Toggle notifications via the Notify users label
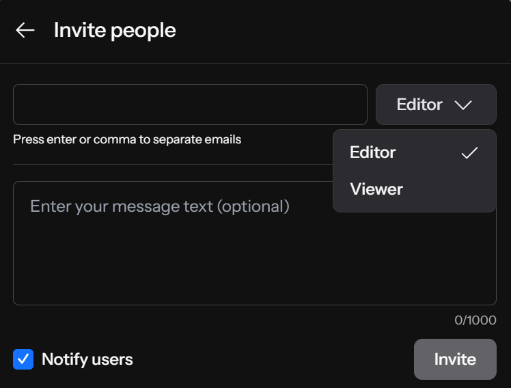The width and height of the screenshot is (511, 388). pyautogui.click(x=87, y=359)
